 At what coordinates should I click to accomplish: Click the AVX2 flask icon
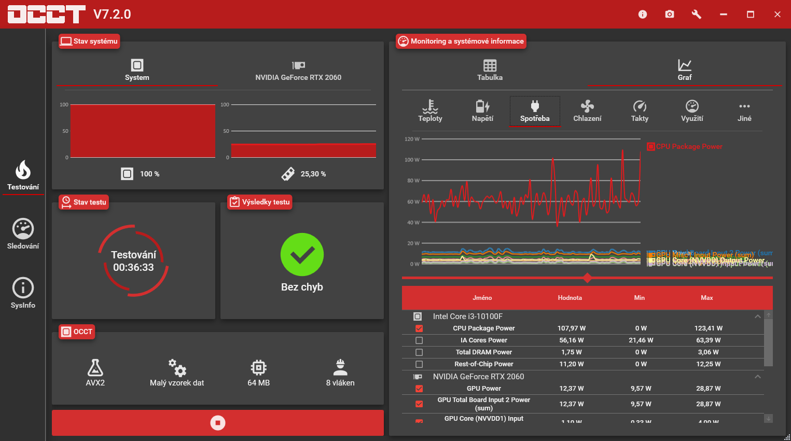pyautogui.click(x=95, y=367)
